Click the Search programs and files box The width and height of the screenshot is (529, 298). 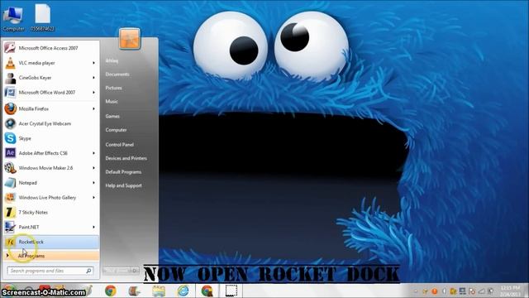pyautogui.click(x=50, y=271)
